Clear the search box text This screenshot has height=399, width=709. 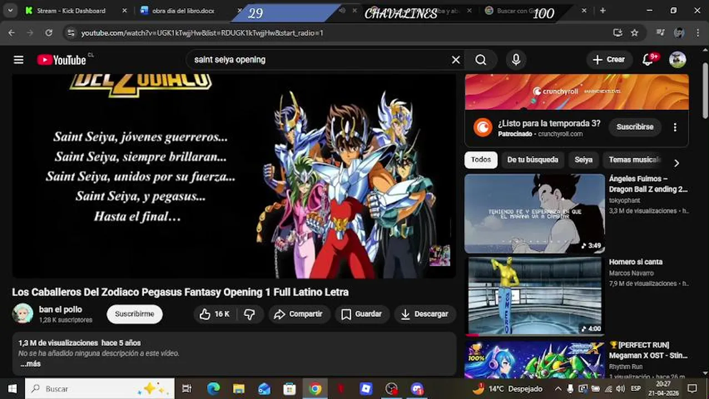455,60
